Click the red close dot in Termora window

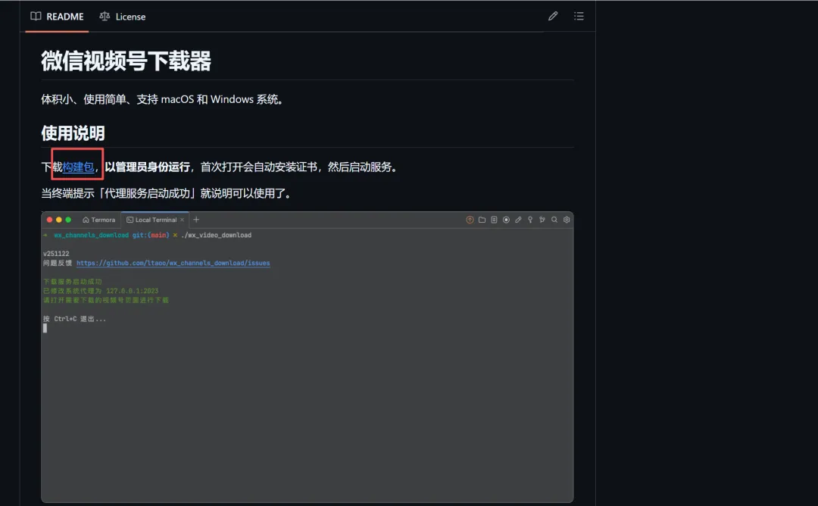coord(49,220)
